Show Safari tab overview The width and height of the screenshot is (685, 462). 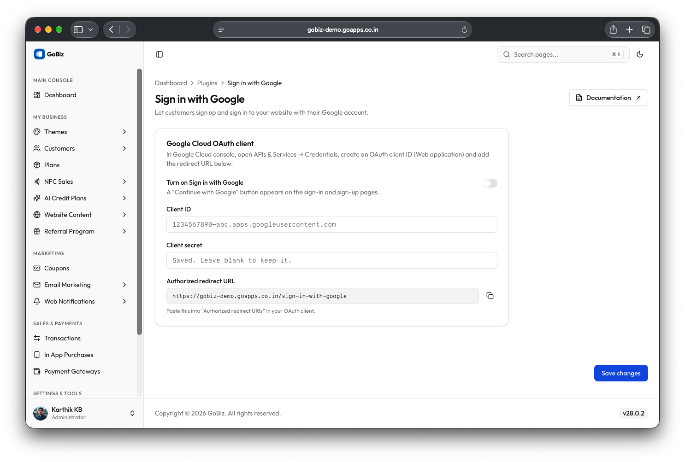point(646,29)
